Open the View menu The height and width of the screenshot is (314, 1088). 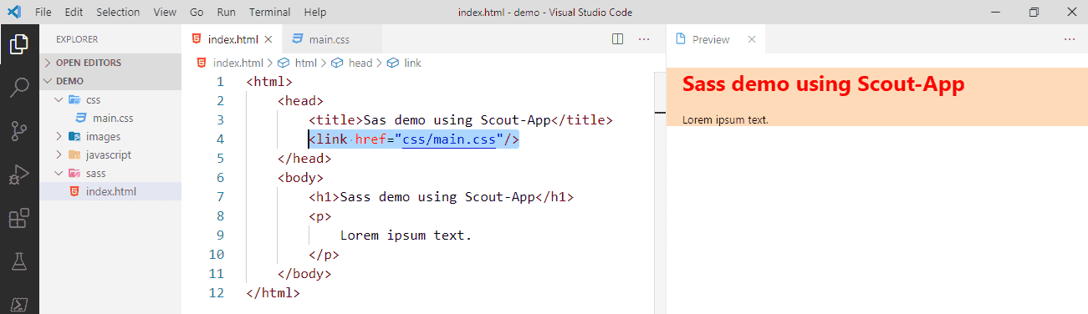click(166, 13)
